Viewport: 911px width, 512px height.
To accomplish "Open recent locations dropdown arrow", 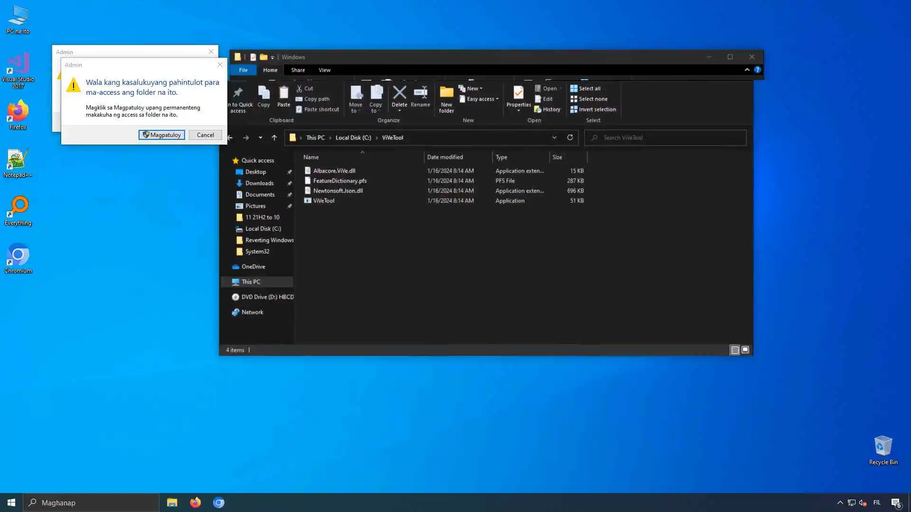I will click(x=260, y=137).
